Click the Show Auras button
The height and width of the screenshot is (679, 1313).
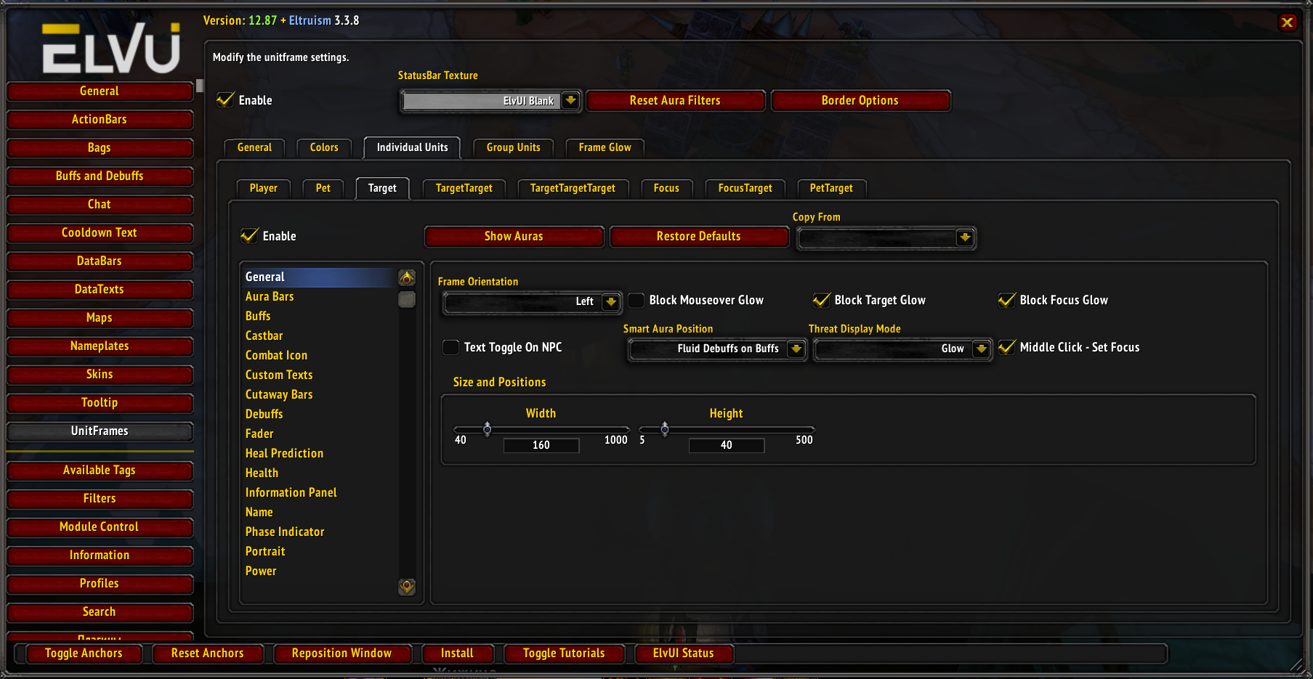pyautogui.click(x=514, y=236)
